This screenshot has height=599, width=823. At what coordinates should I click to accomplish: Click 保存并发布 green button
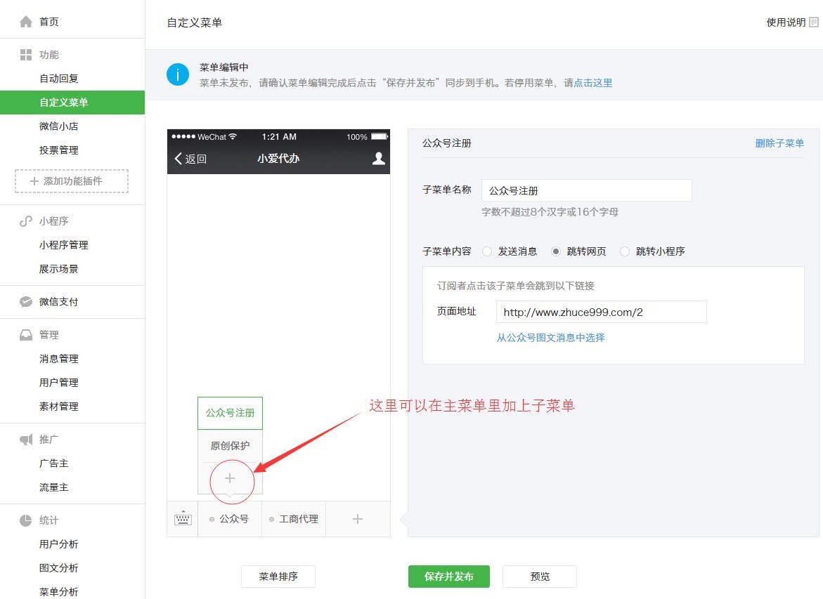[449, 577]
